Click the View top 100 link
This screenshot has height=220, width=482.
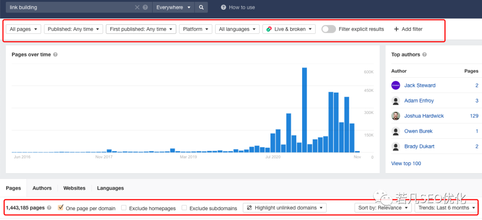pos(406,163)
